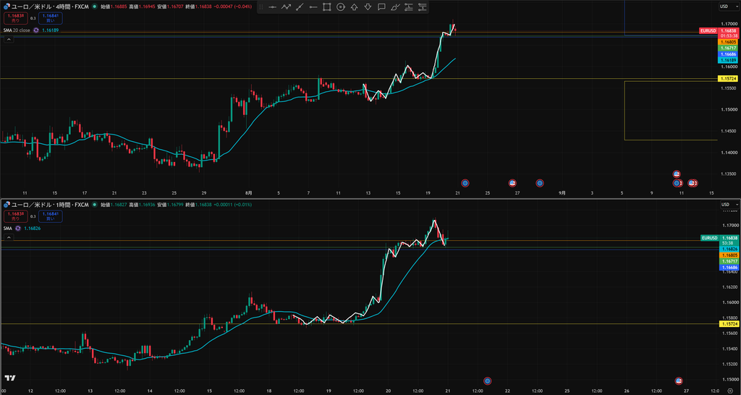Screen dimensions: 741x395
Task: Select the rectangle drawing tool
Action: click(x=326, y=7)
